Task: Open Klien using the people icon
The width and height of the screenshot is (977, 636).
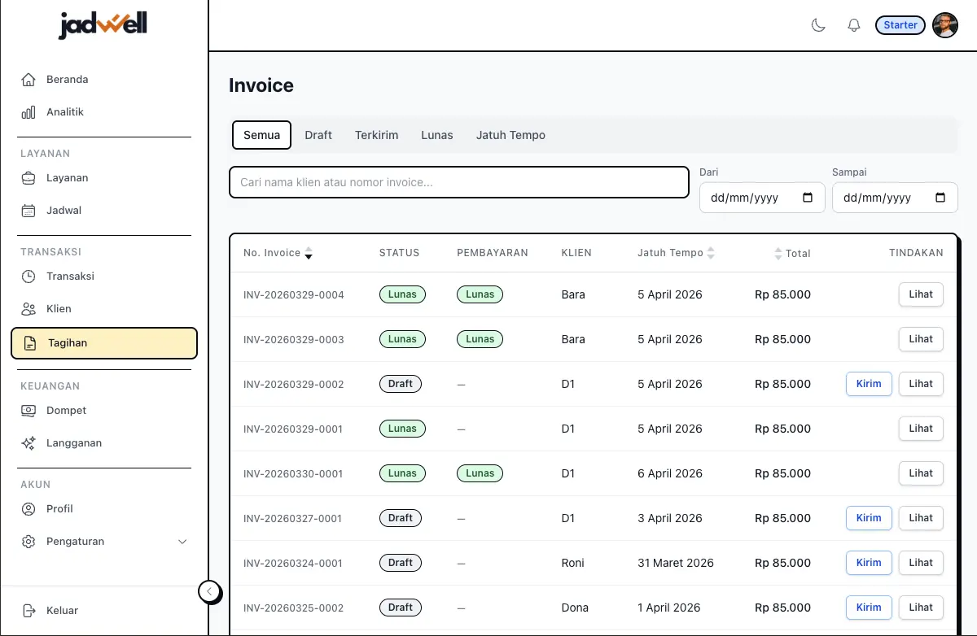Action: (27, 308)
